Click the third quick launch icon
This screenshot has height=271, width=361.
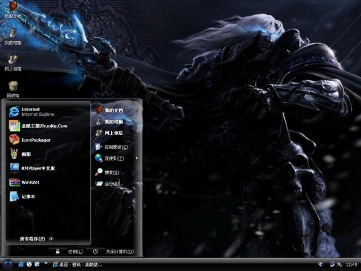[x=37, y=264]
